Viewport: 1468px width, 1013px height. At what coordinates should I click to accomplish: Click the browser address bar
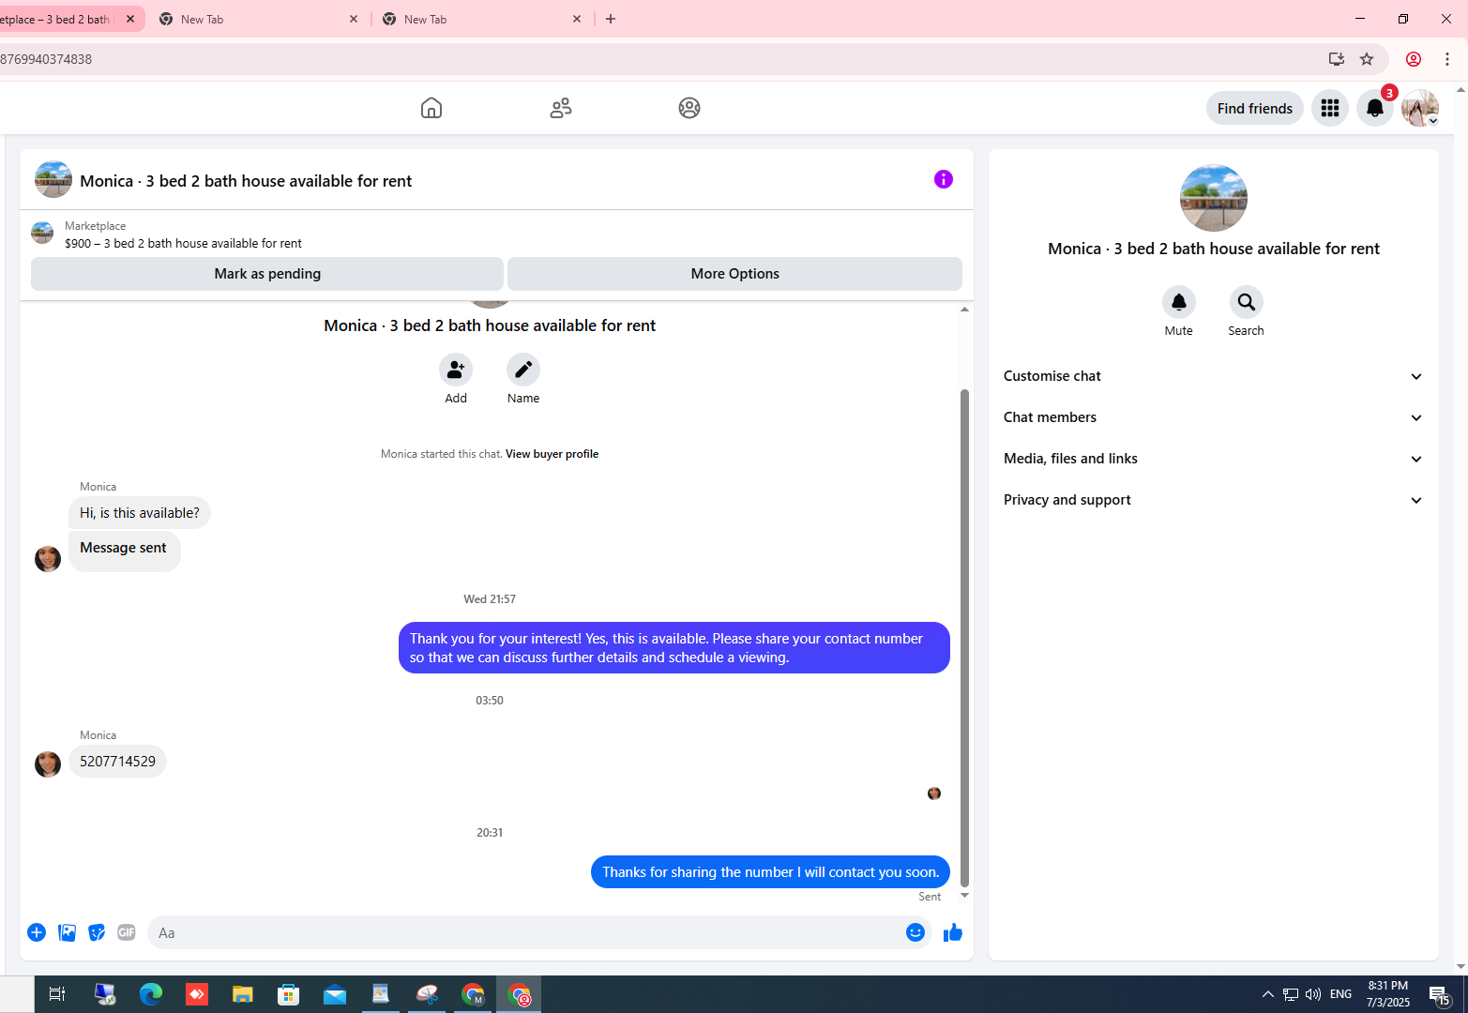coord(657,59)
